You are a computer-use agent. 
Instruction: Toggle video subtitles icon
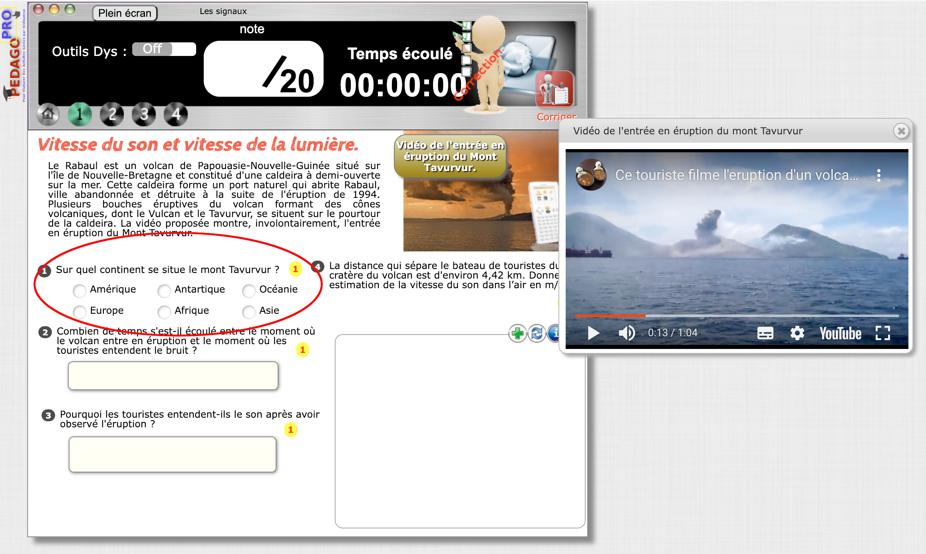pos(765,333)
